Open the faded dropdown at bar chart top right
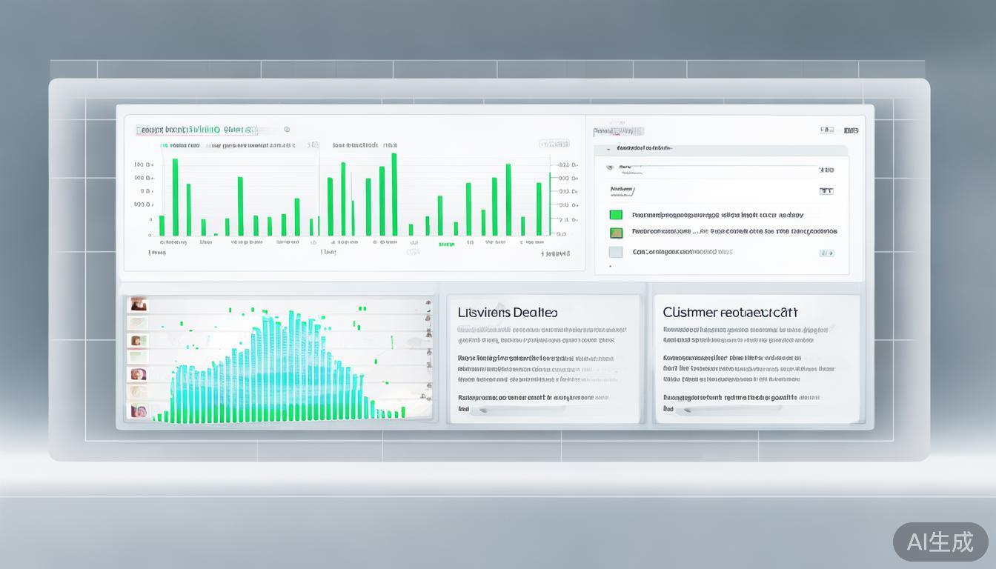The image size is (996, 569). tap(554, 144)
